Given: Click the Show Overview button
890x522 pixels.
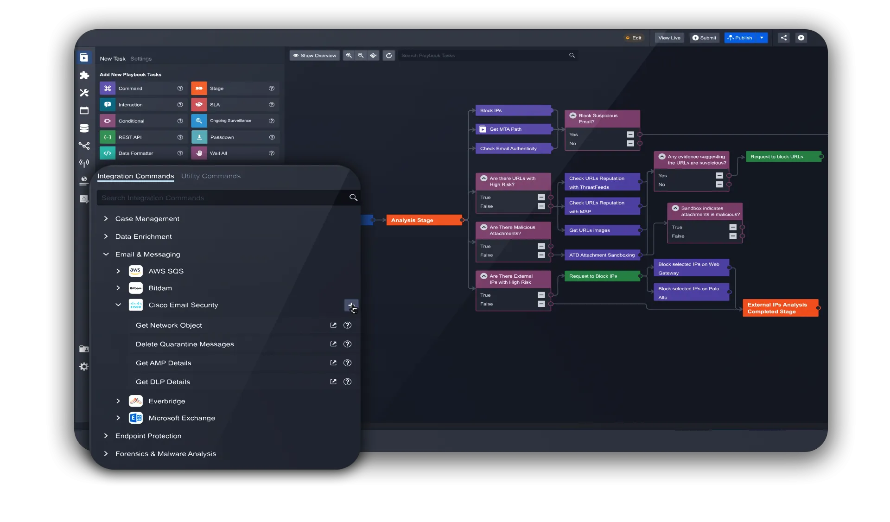Looking at the screenshot, I should 314,55.
